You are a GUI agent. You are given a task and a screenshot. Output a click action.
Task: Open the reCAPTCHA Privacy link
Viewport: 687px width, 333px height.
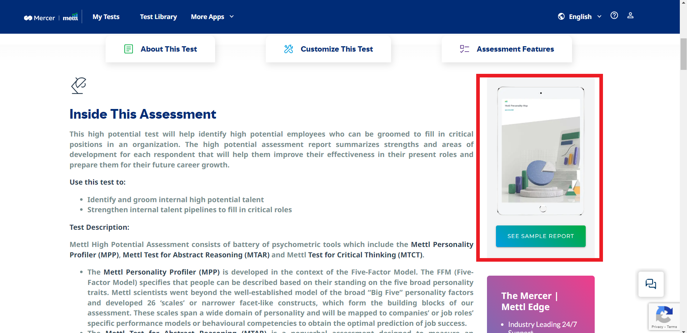pyautogui.click(x=657, y=327)
